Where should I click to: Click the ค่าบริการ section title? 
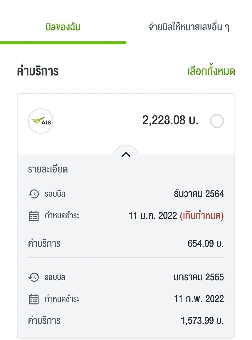(x=38, y=71)
